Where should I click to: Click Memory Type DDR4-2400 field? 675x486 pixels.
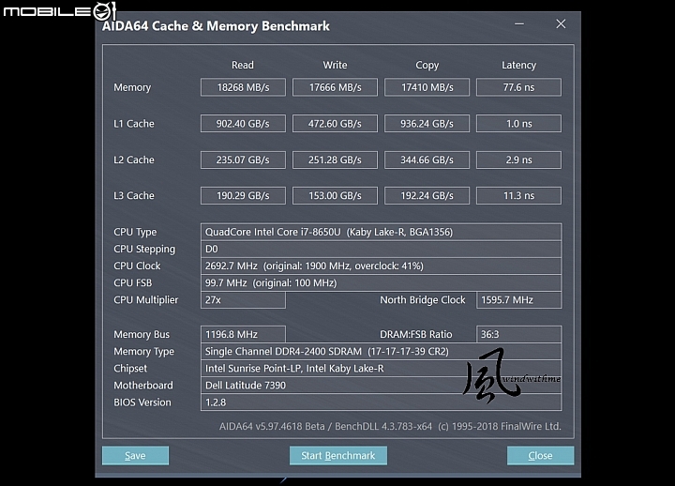coord(381,352)
